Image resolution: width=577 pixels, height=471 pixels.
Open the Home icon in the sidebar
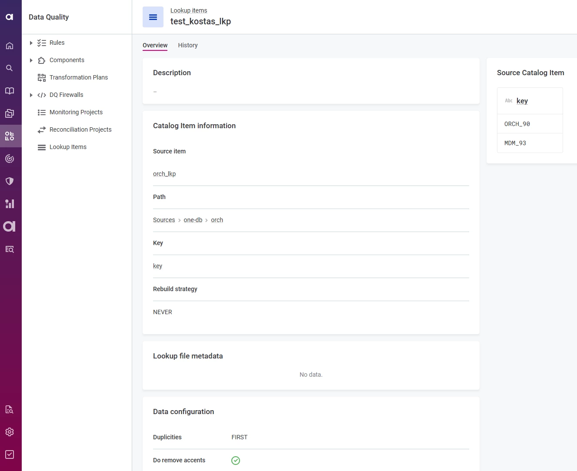coord(10,46)
